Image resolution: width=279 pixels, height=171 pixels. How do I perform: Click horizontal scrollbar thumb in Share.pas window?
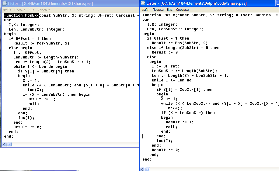tap(148, 169)
